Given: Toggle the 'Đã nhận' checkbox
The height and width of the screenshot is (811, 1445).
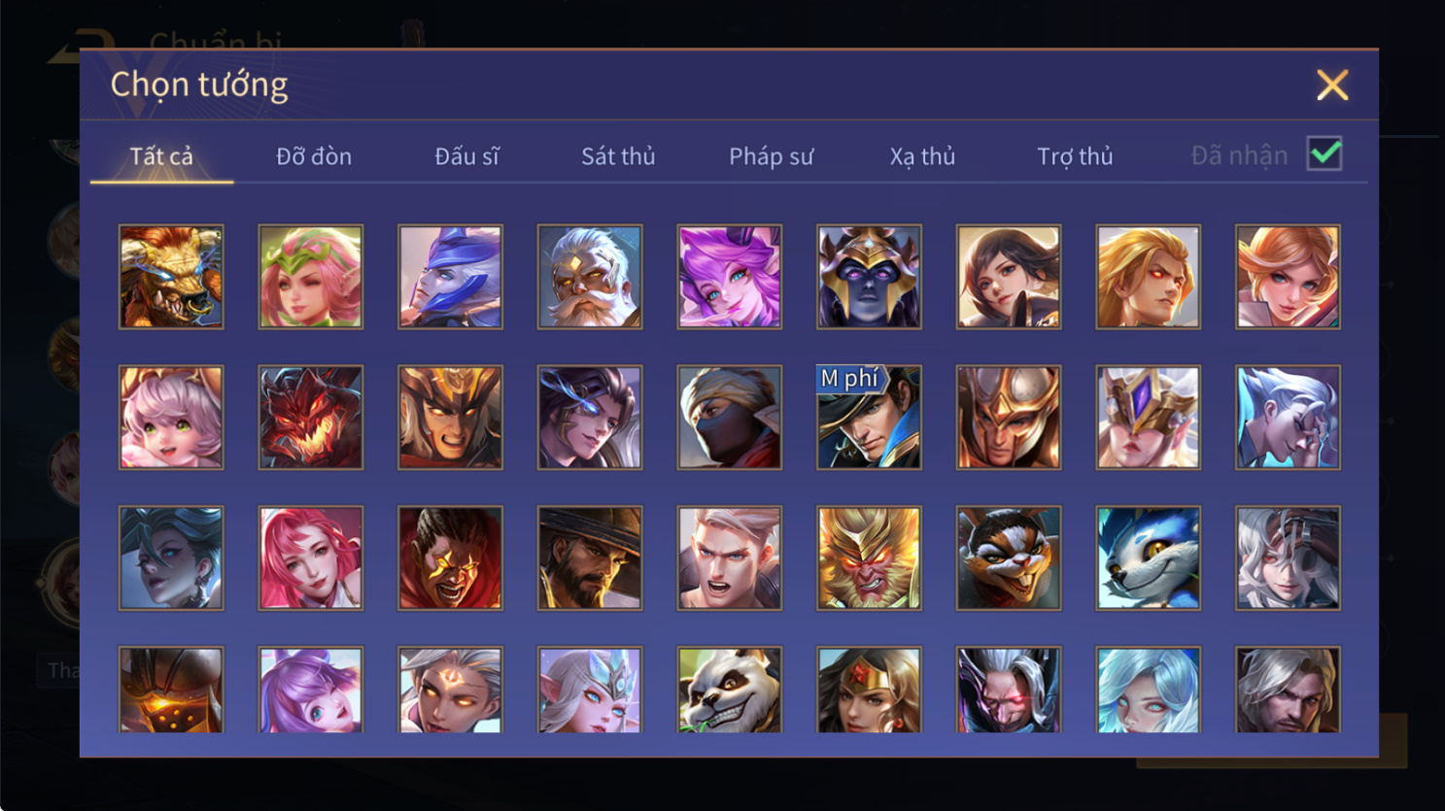Looking at the screenshot, I should (1325, 154).
